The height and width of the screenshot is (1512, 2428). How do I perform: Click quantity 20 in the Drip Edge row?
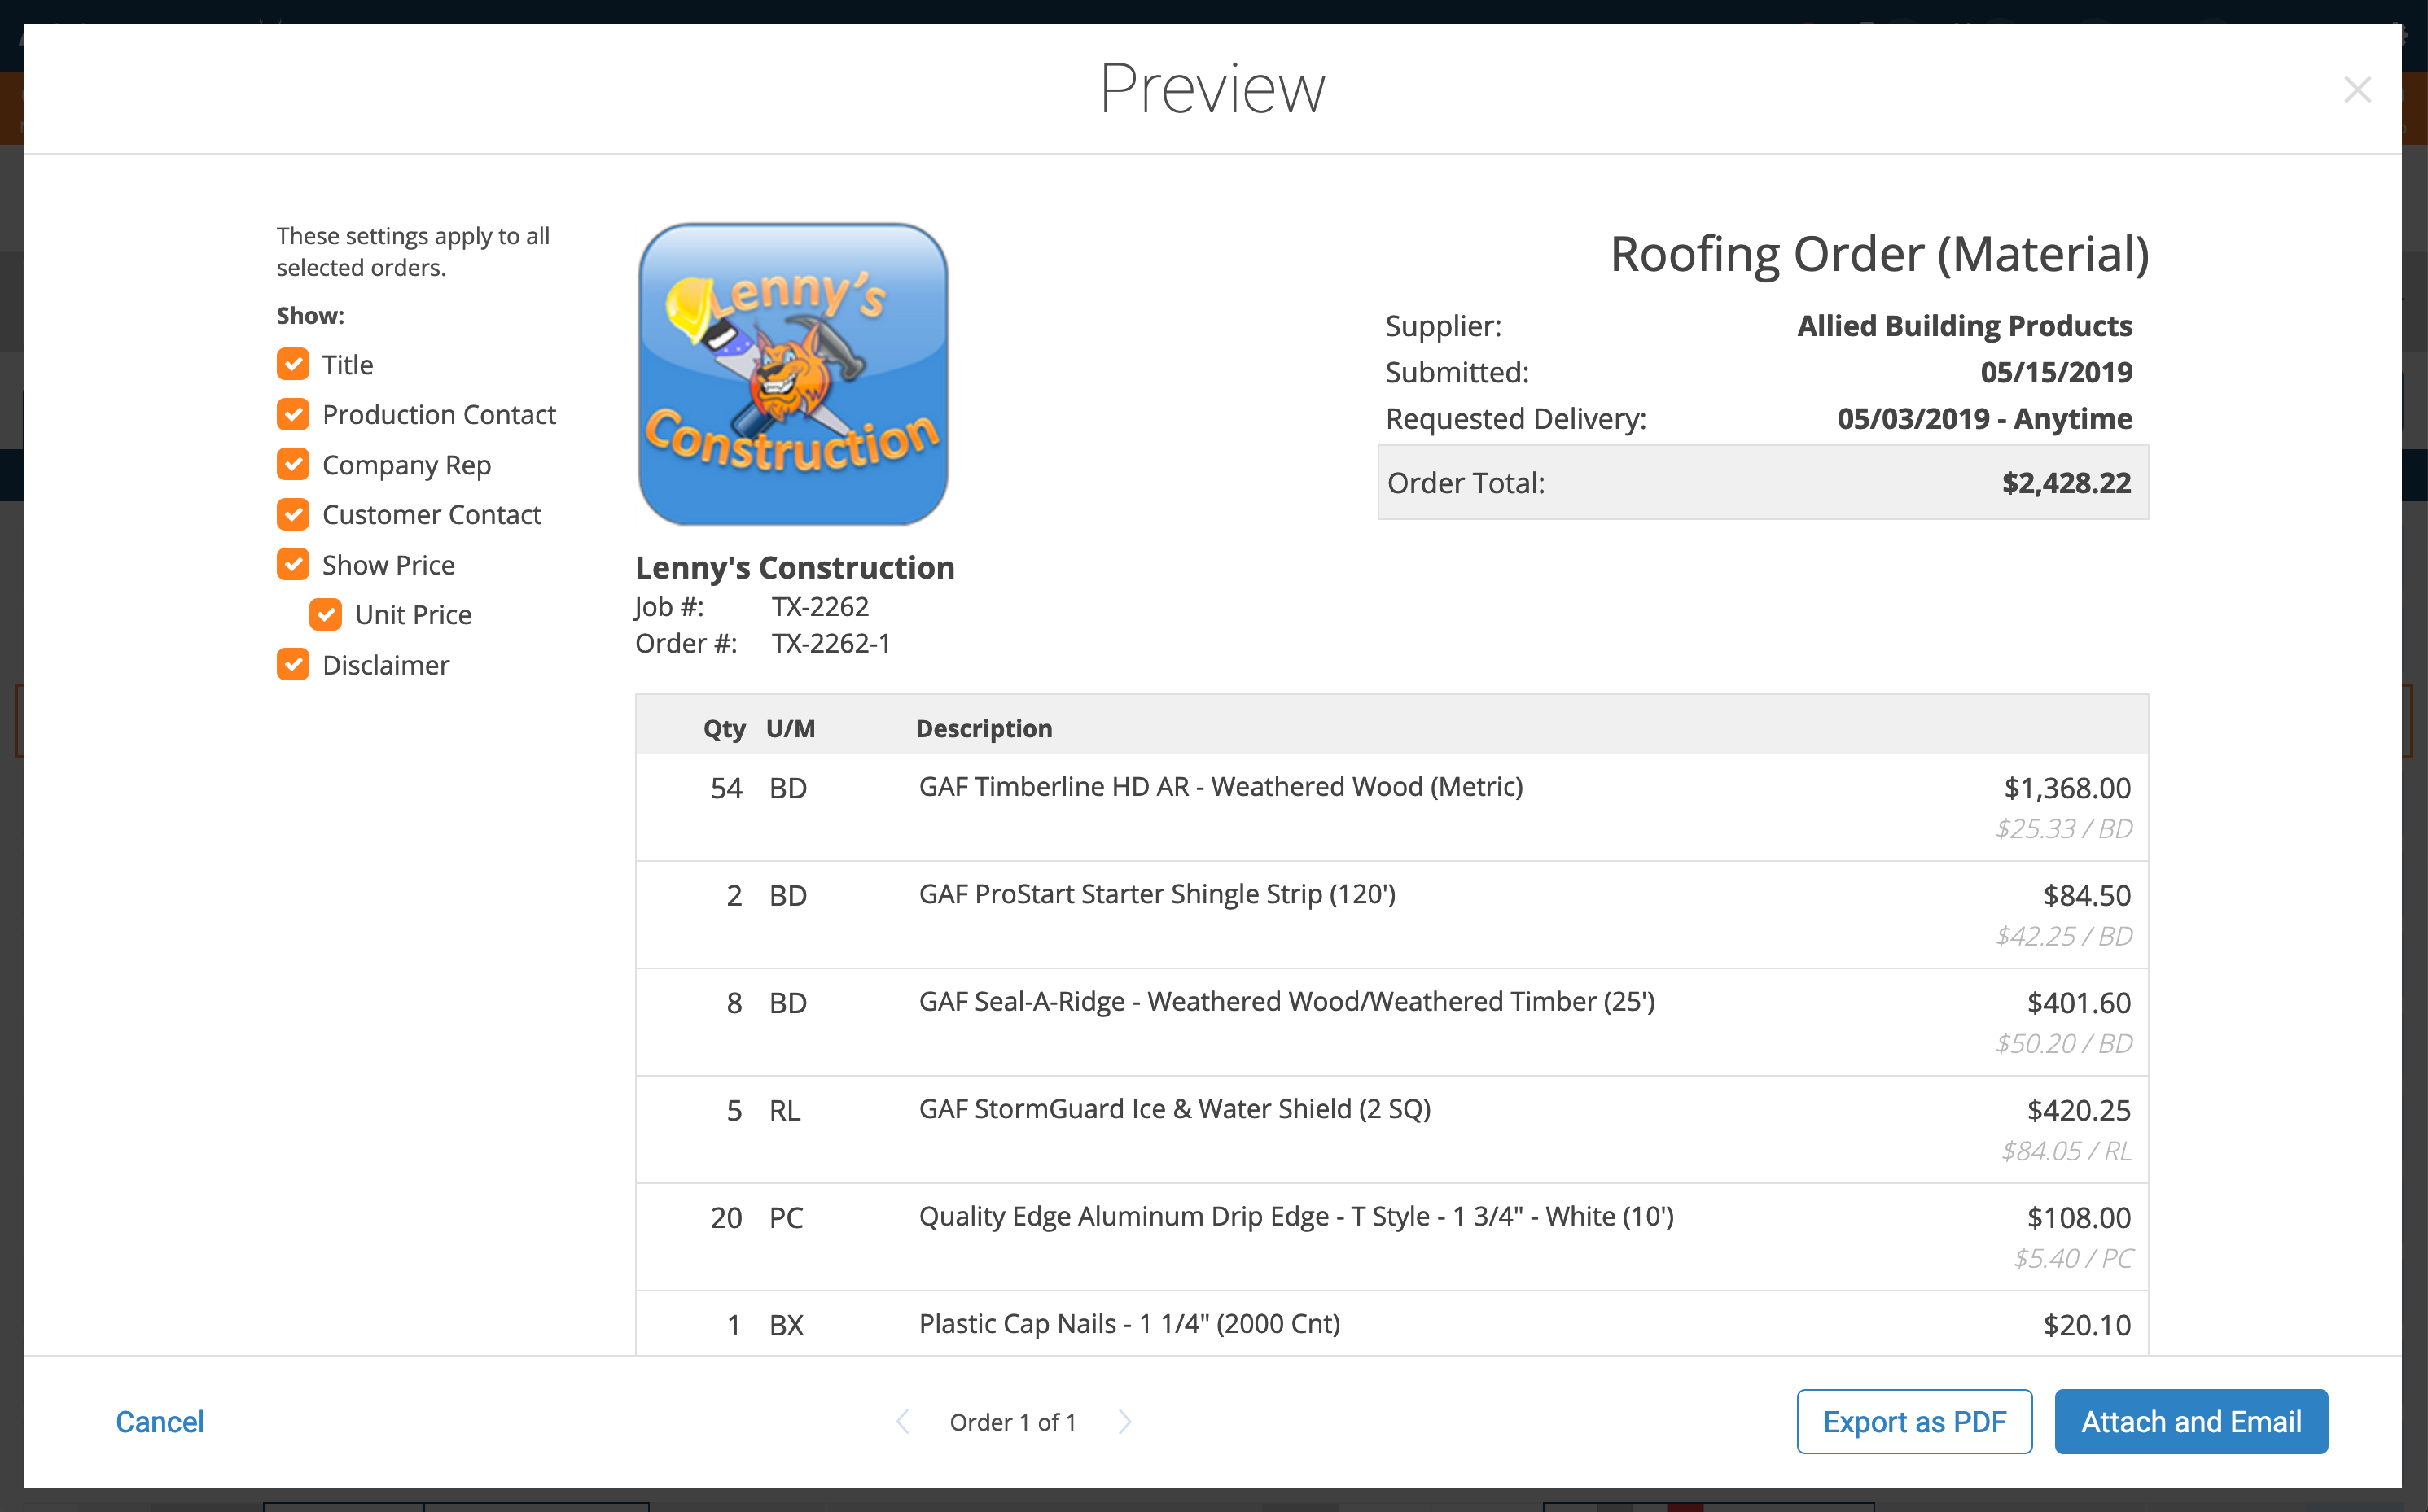(726, 1218)
